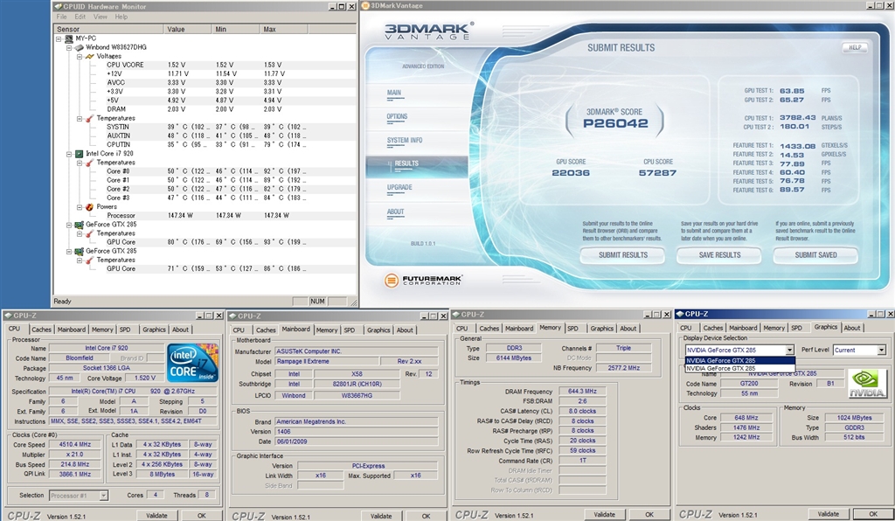
Task: Collapse Temperatures under Intel Core i7 920
Action: pyautogui.click(x=80, y=163)
